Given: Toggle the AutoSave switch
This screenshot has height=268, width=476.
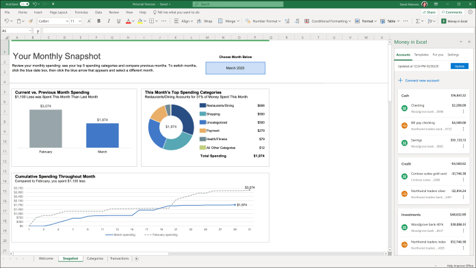Looking at the screenshot, I should click(x=25, y=4).
